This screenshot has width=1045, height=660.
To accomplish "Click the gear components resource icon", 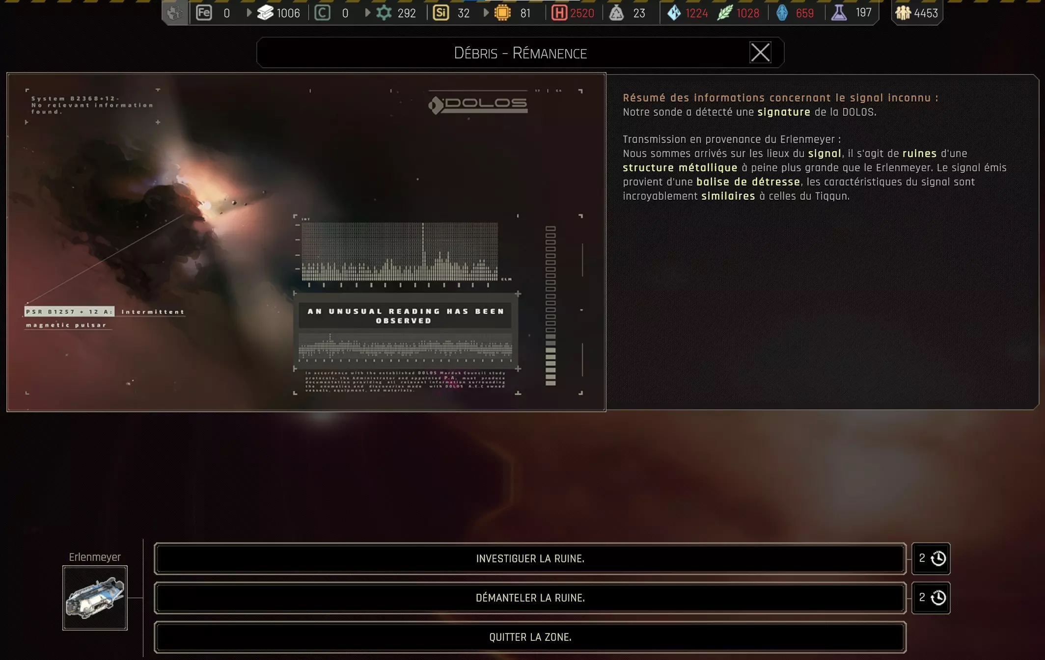I will coord(384,13).
